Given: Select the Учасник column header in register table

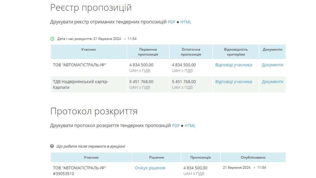Looking at the screenshot, I should tap(88, 49).
